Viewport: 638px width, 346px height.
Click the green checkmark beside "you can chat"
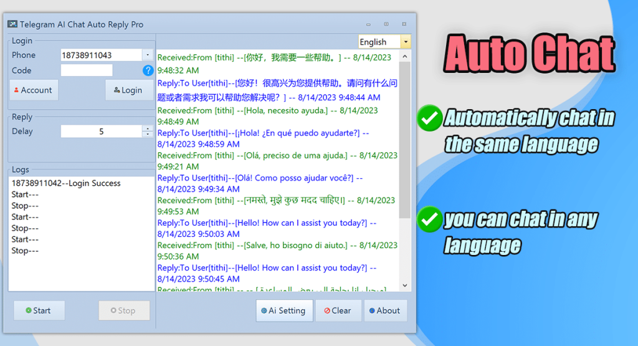pyautogui.click(x=429, y=220)
